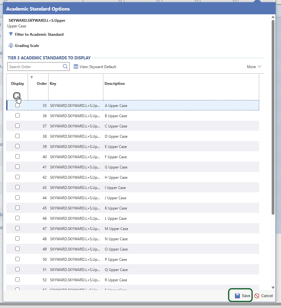Image resolution: width=281 pixels, height=308 pixels.
Task: Check Display box for P Upper Case
Action: click(17, 259)
